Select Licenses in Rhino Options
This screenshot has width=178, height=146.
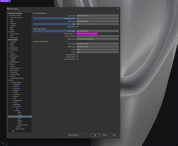click(13, 60)
